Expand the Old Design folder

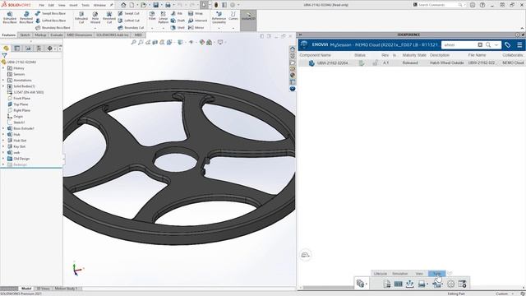3,159
